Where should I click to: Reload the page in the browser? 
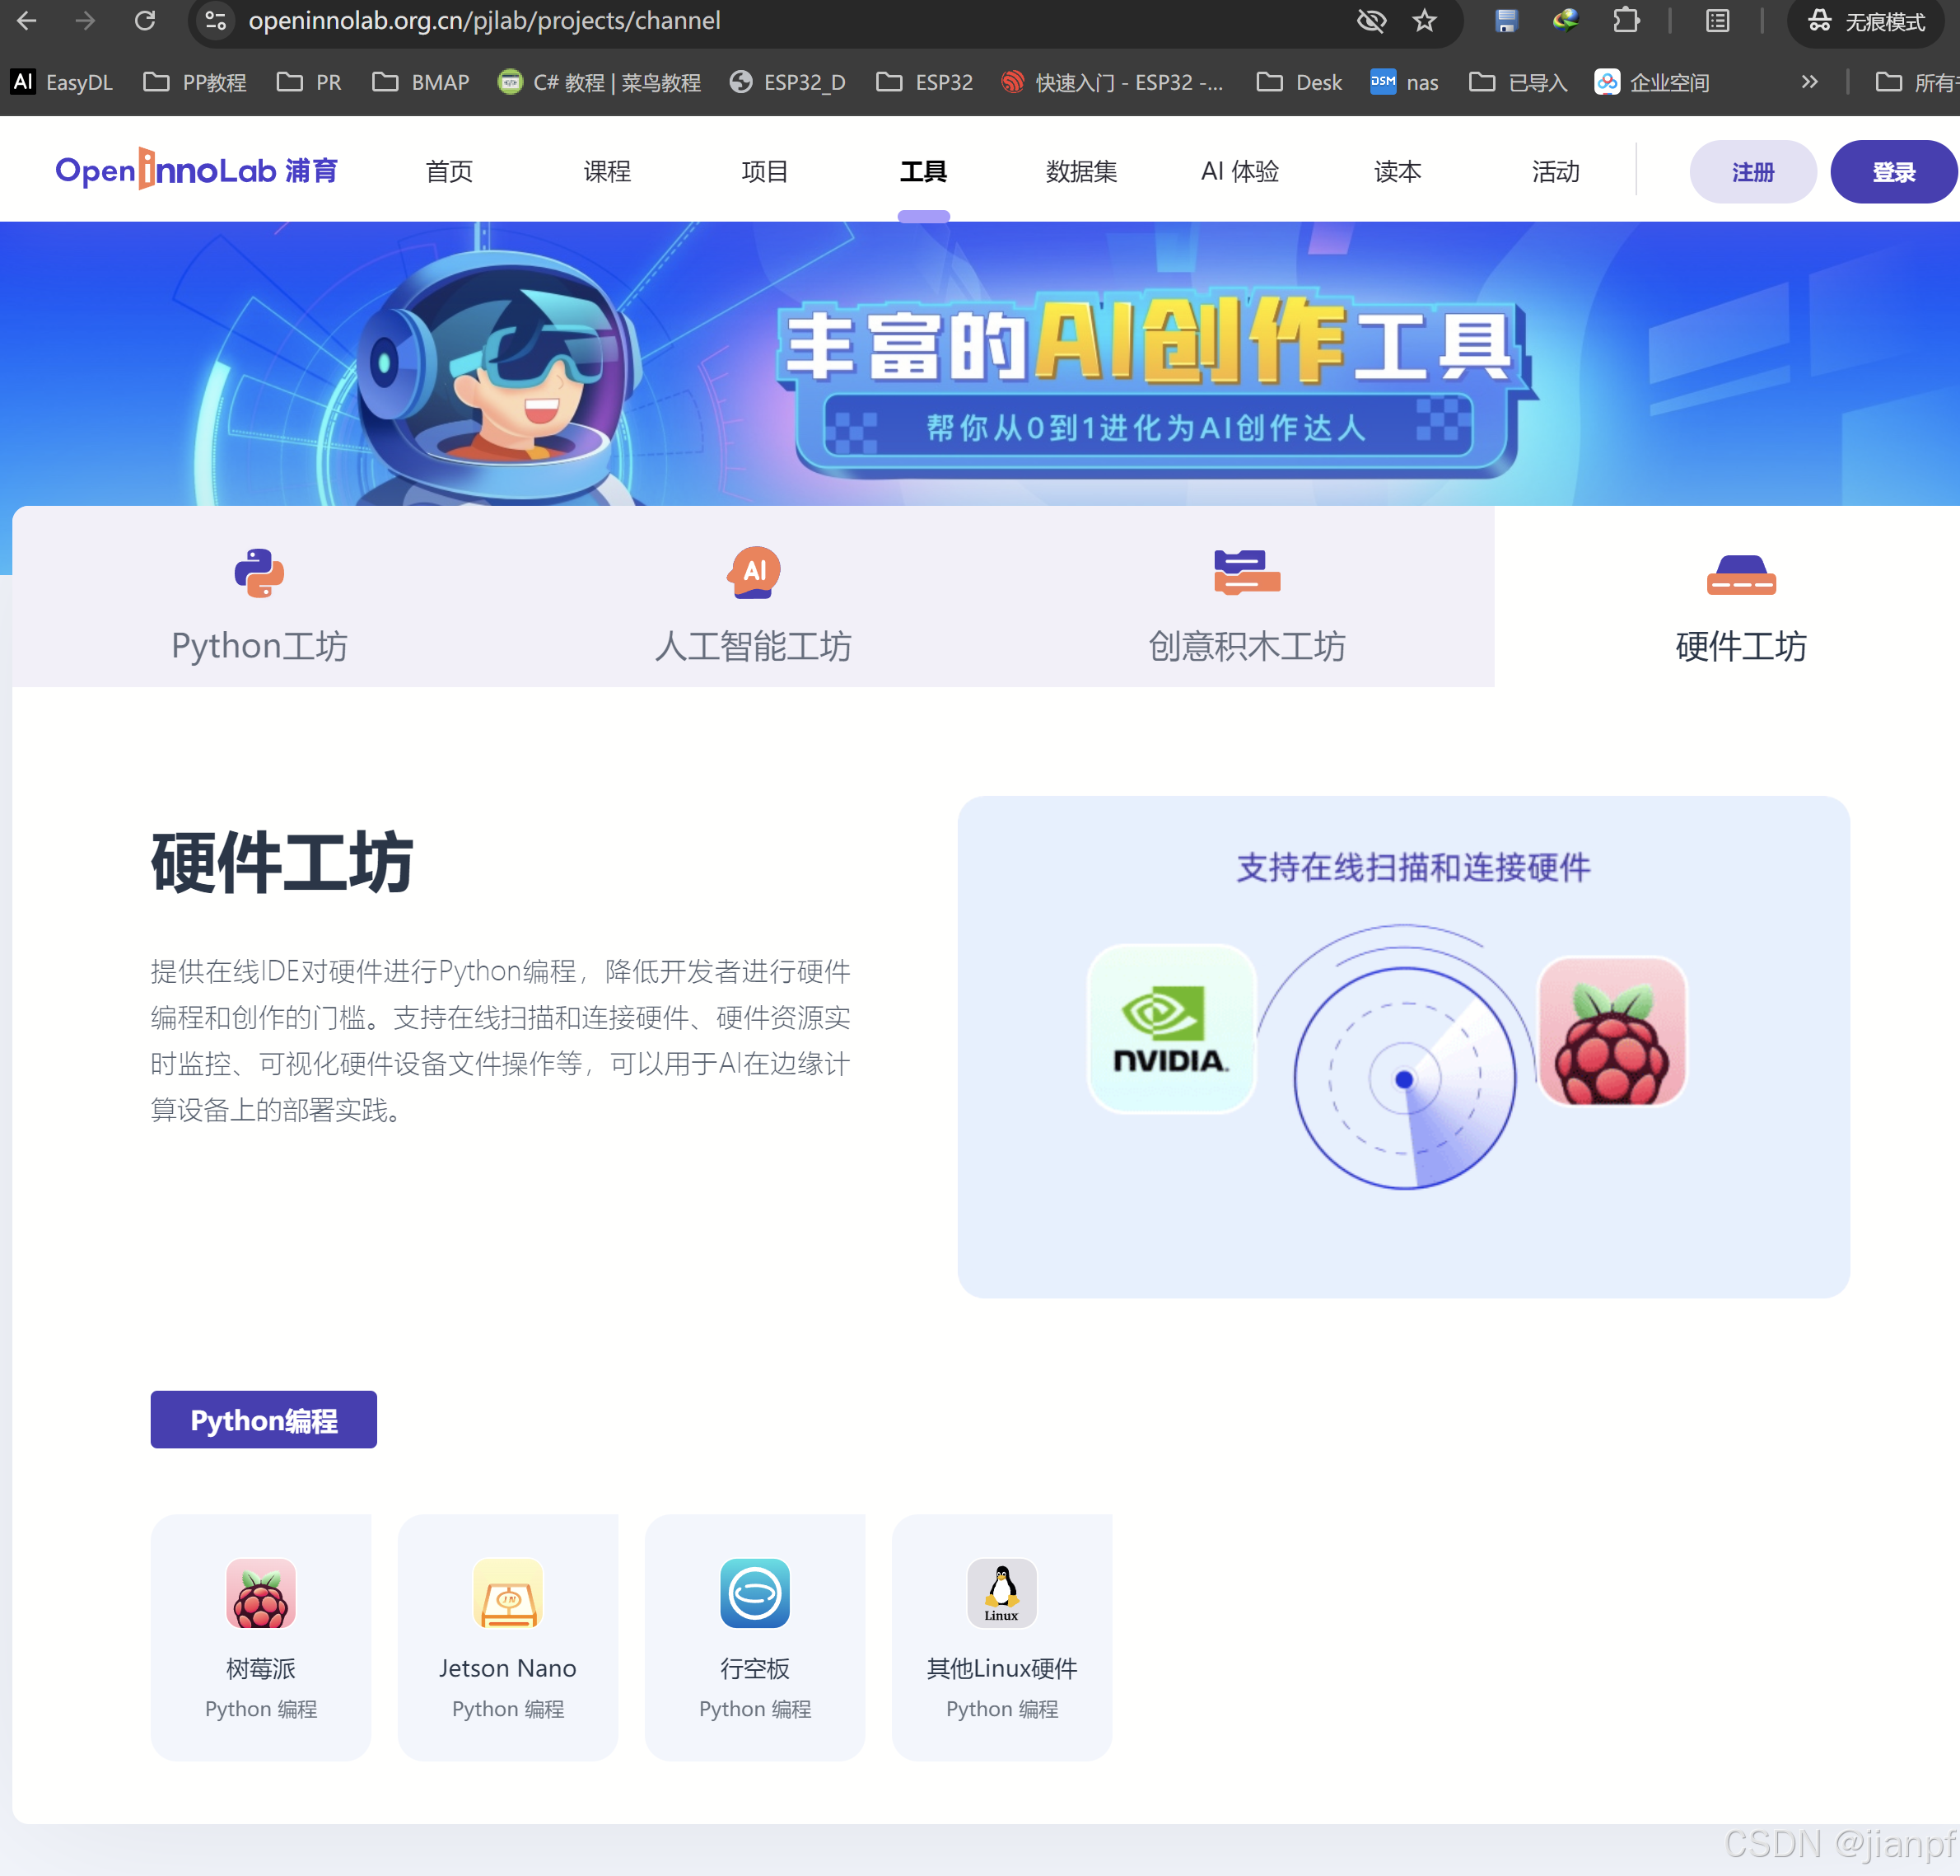point(145,21)
